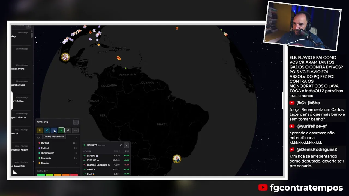
Task: Toggle the live key ship positions overlay
Action: pyautogui.click(x=54, y=130)
